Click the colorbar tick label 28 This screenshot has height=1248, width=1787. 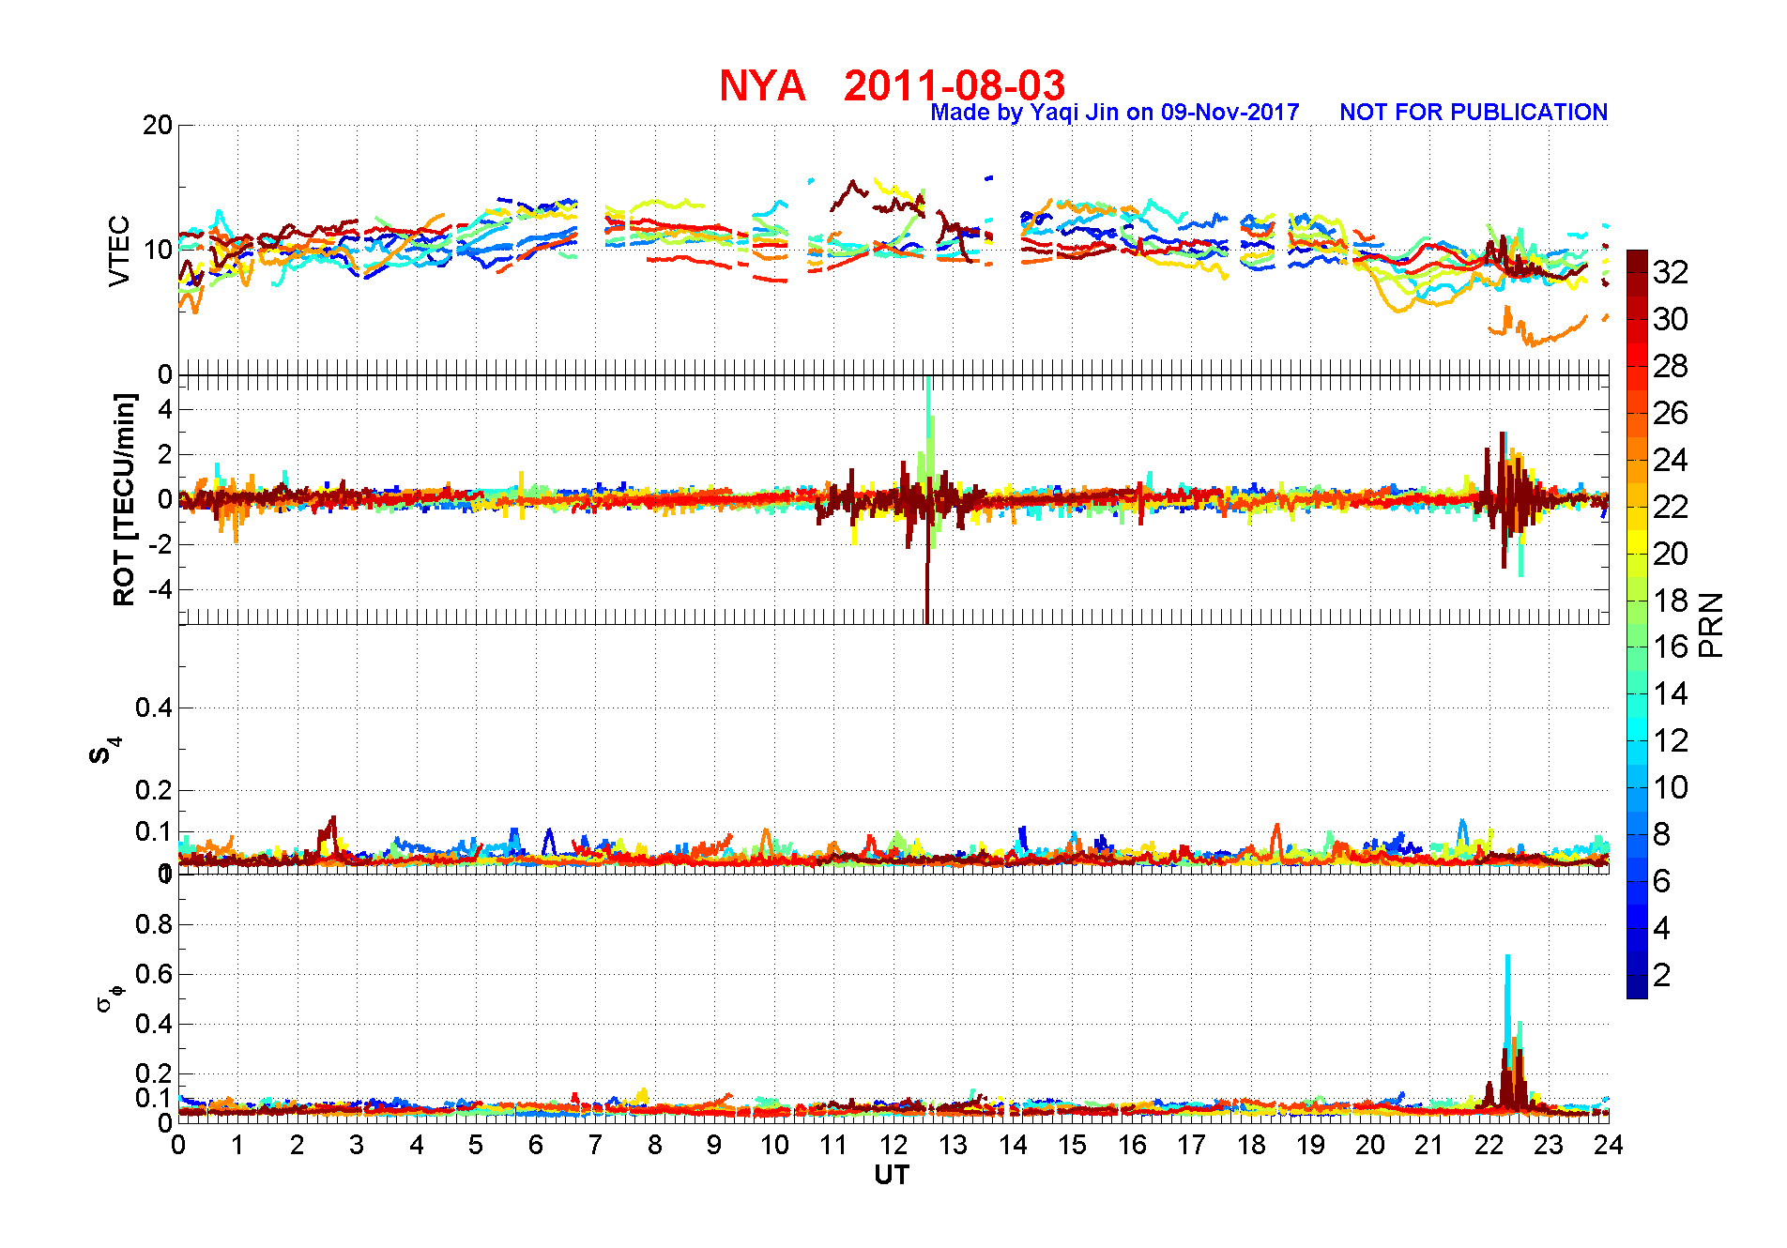click(x=1671, y=366)
